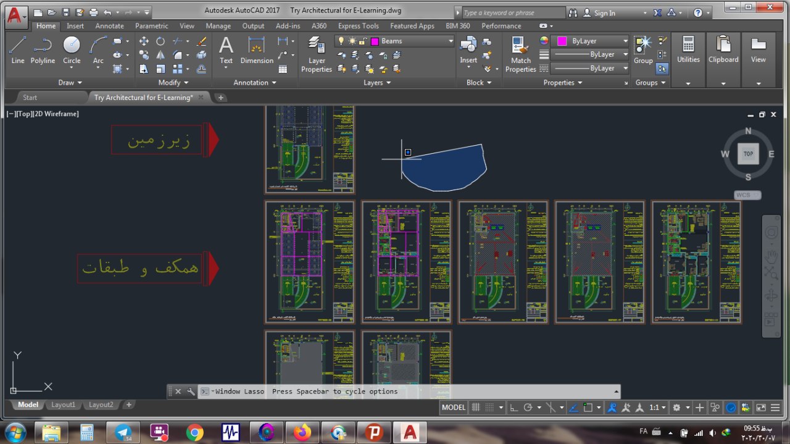Add a new layout tab
The image size is (790, 444).
128,405
